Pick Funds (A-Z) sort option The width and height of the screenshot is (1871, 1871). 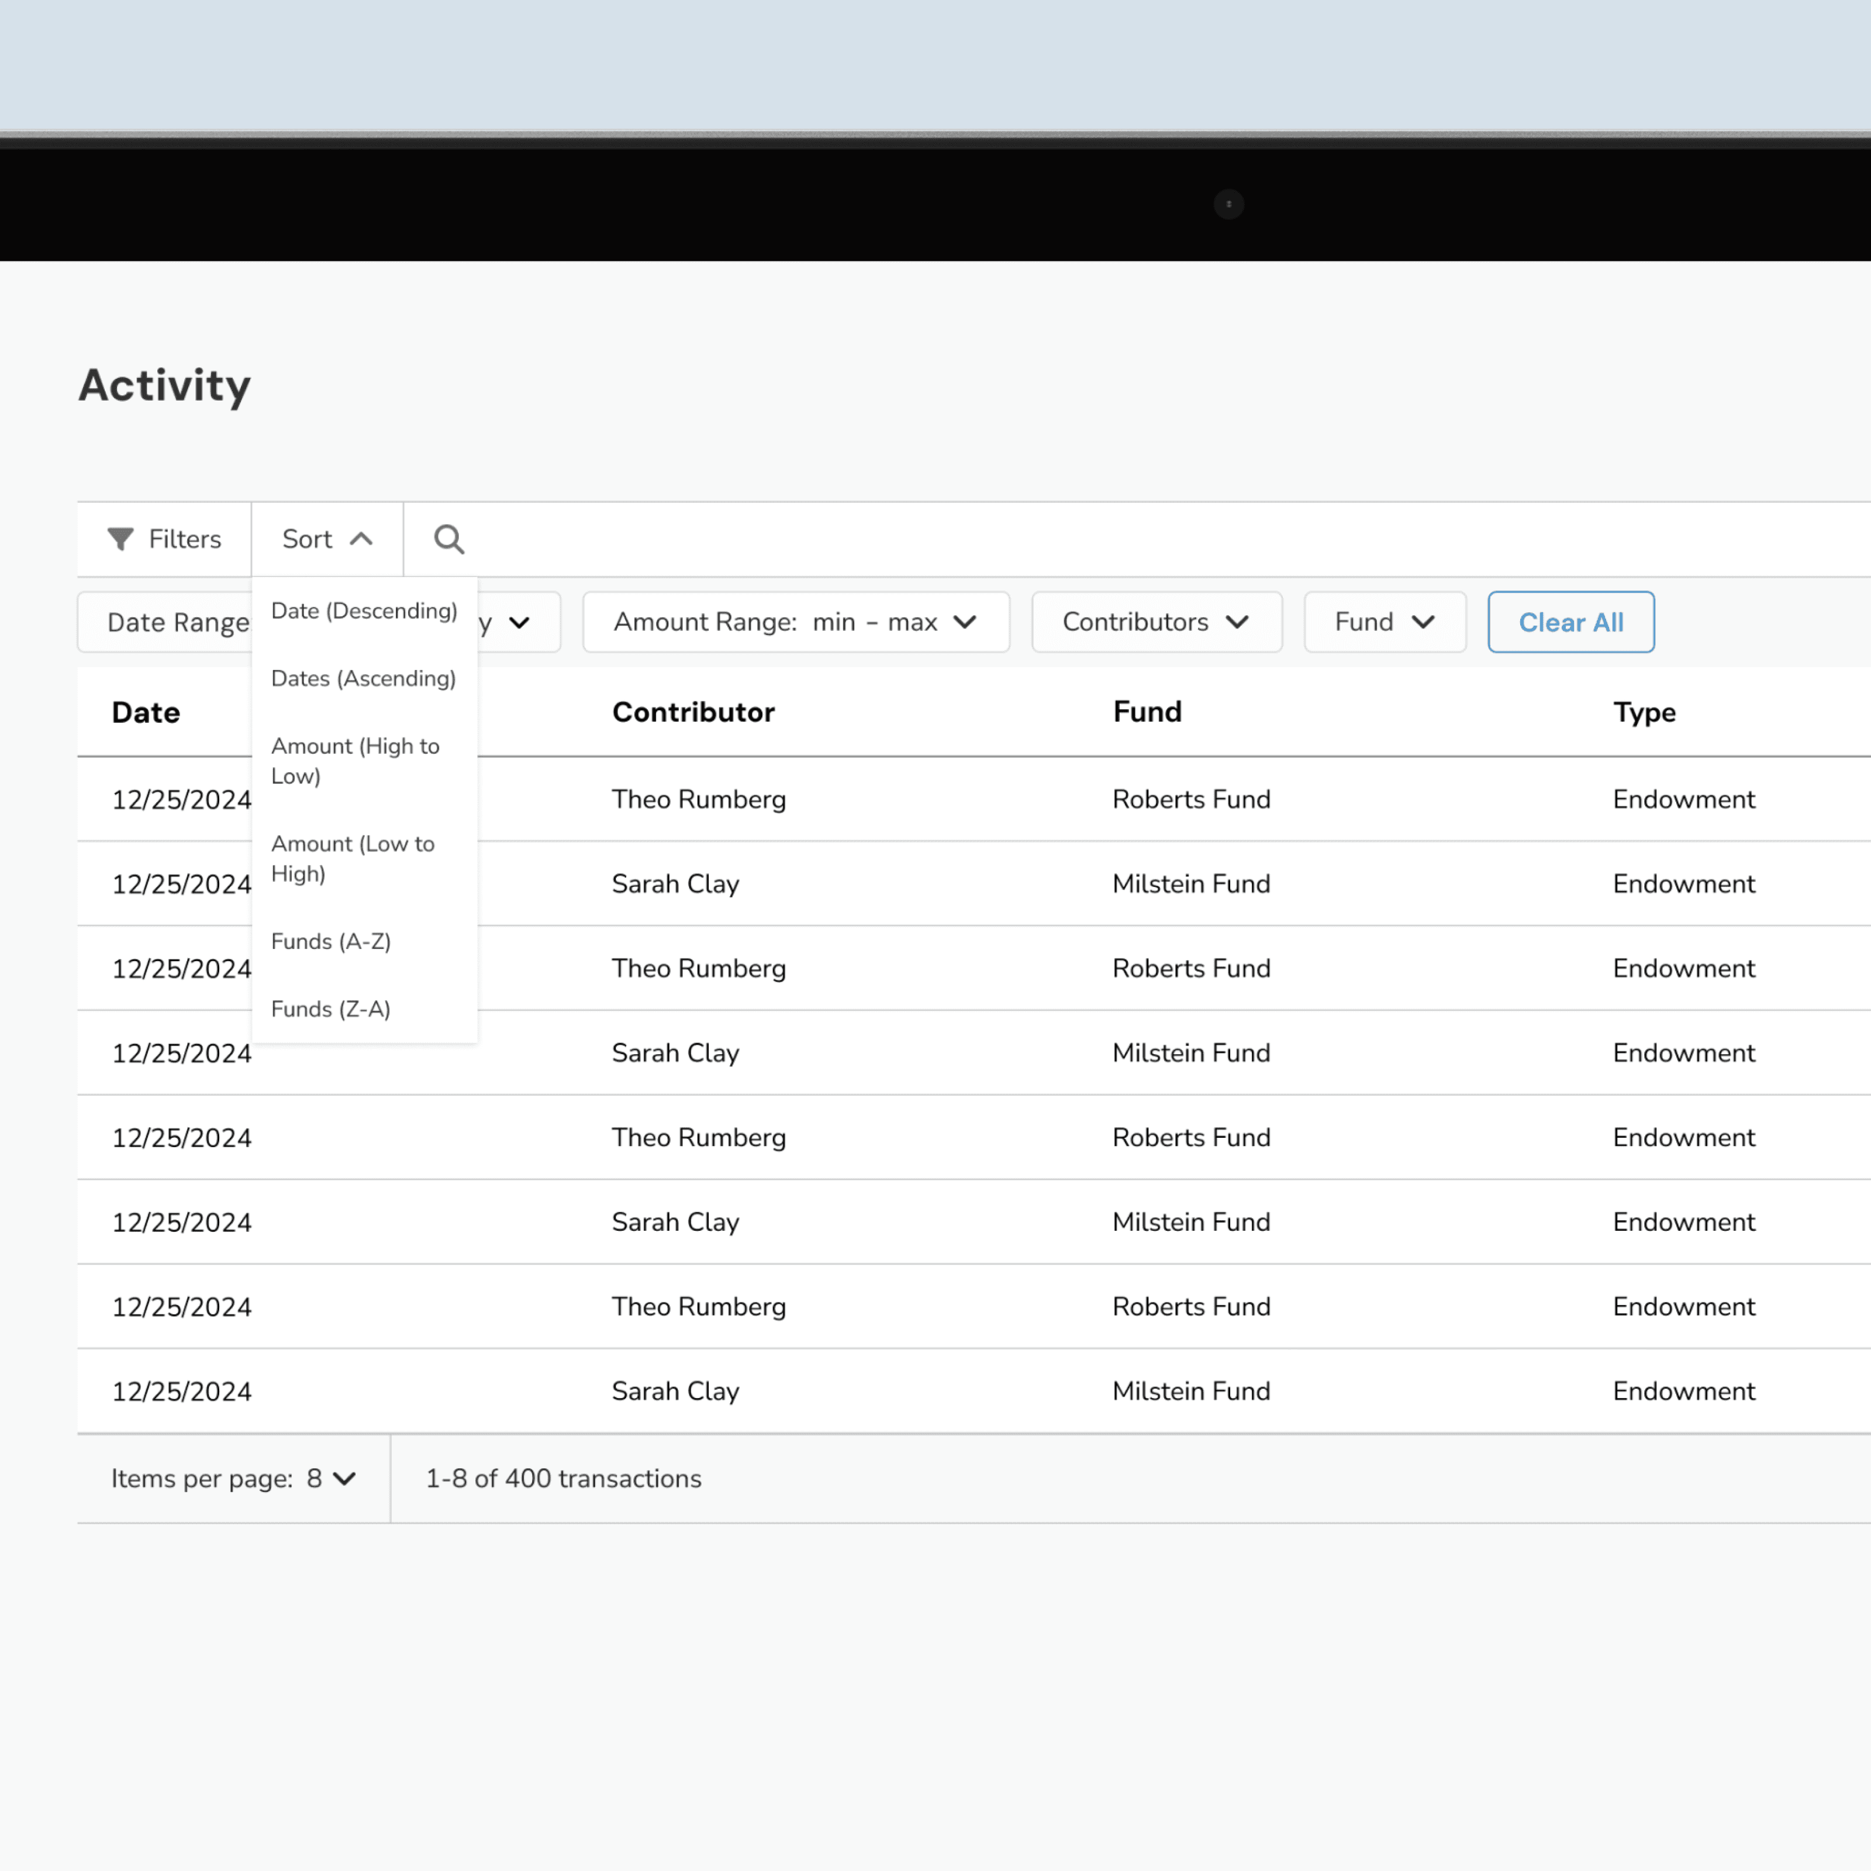[331, 941]
